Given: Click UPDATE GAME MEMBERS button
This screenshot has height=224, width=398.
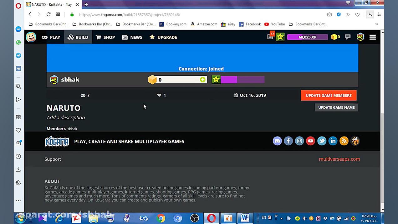Looking at the screenshot, I should point(329,96).
